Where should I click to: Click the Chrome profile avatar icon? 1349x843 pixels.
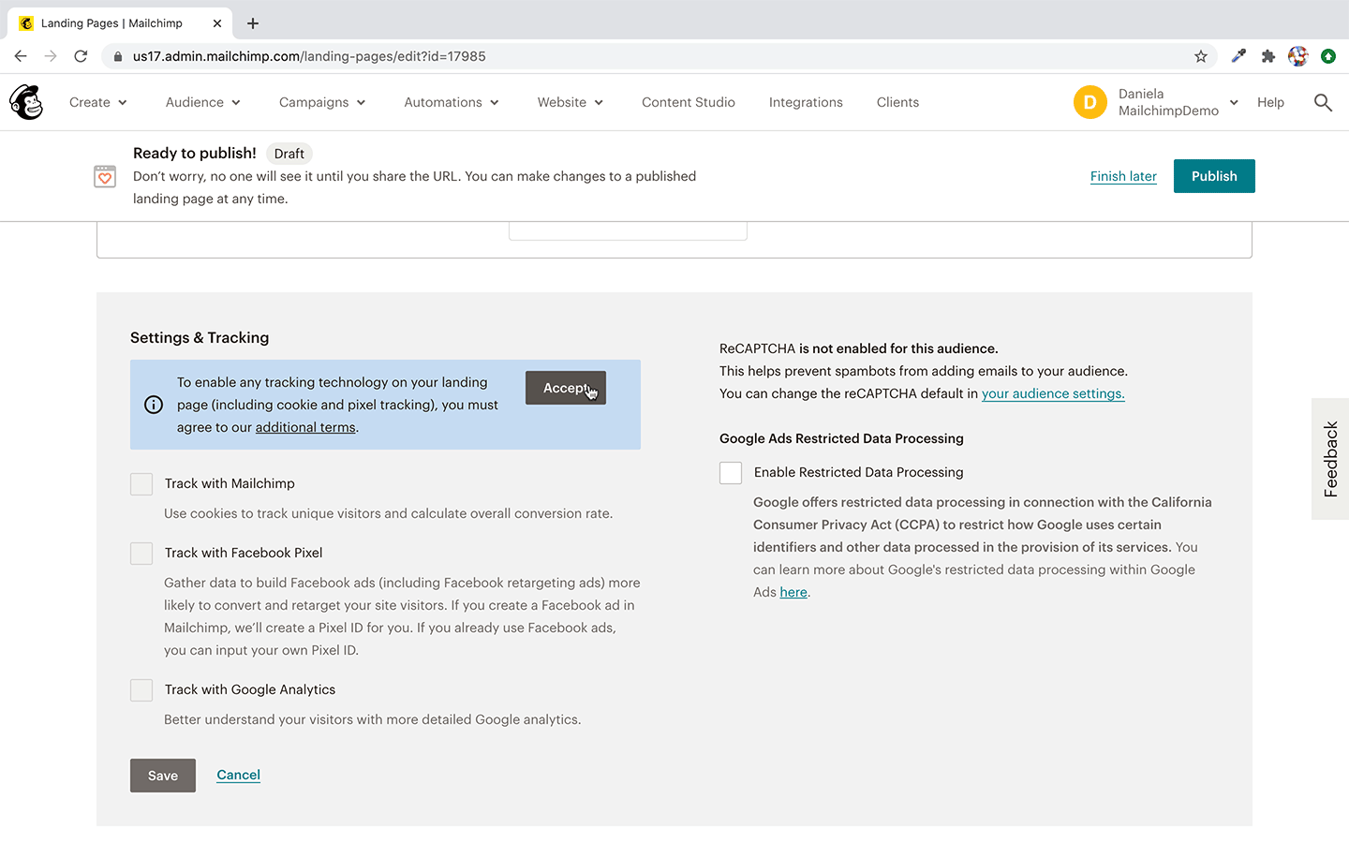coord(1298,56)
